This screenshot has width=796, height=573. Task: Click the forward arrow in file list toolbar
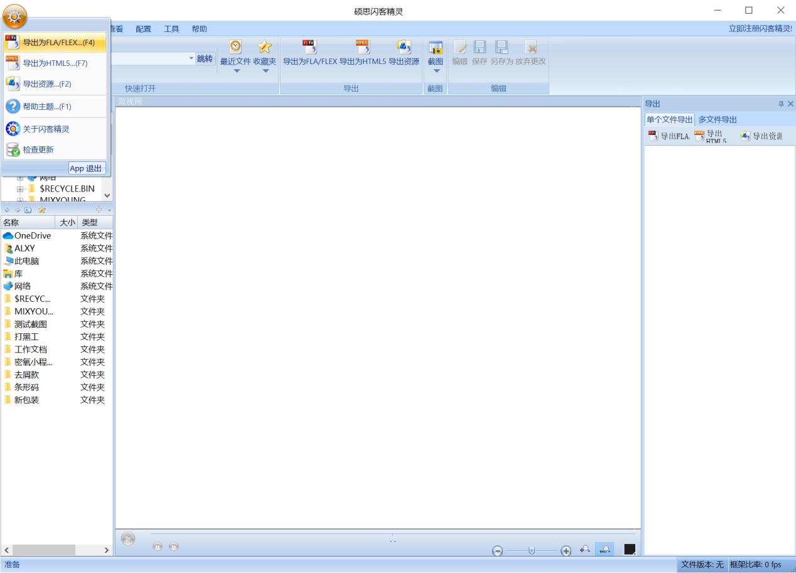[16, 209]
